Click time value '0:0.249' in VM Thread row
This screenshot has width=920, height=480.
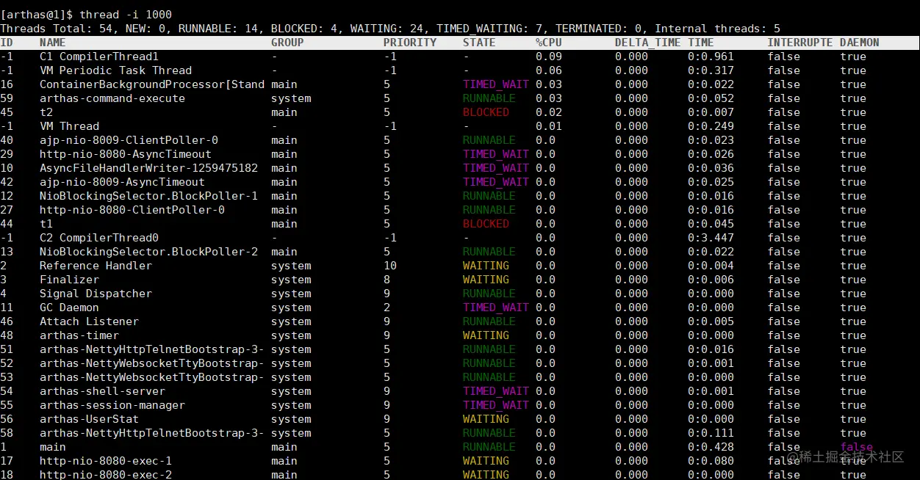[x=711, y=126]
